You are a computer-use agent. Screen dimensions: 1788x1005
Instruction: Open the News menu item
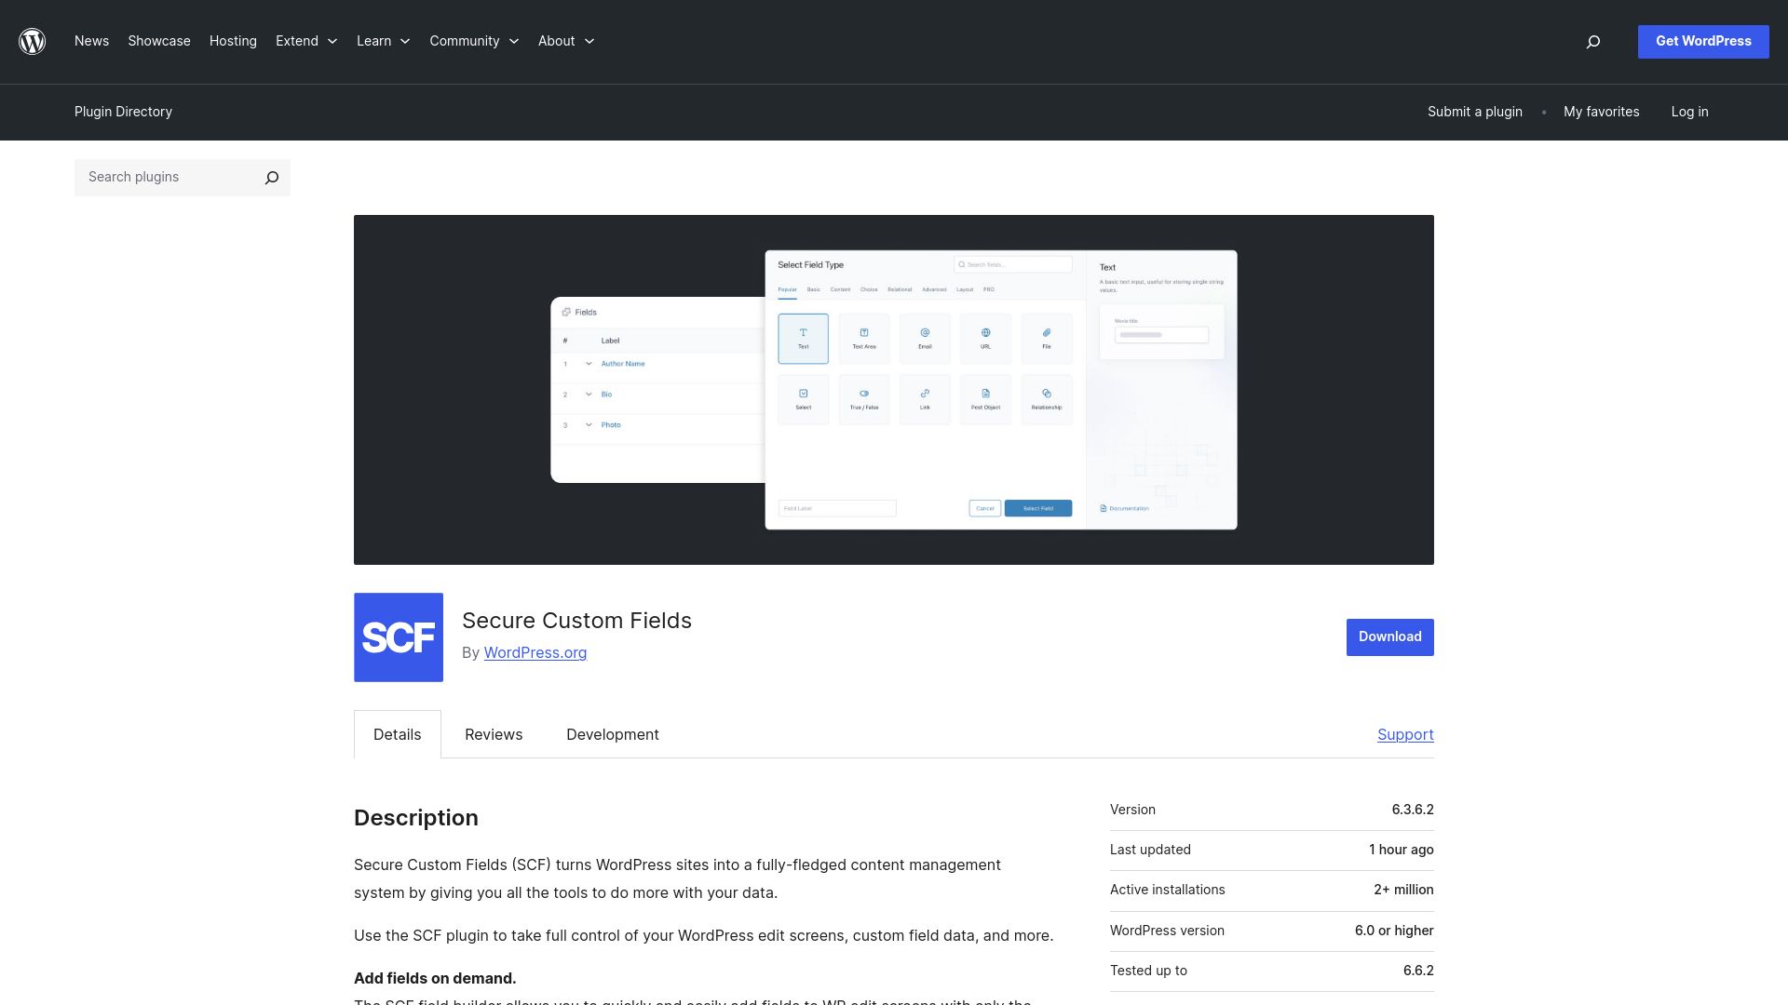pos(91,41)
